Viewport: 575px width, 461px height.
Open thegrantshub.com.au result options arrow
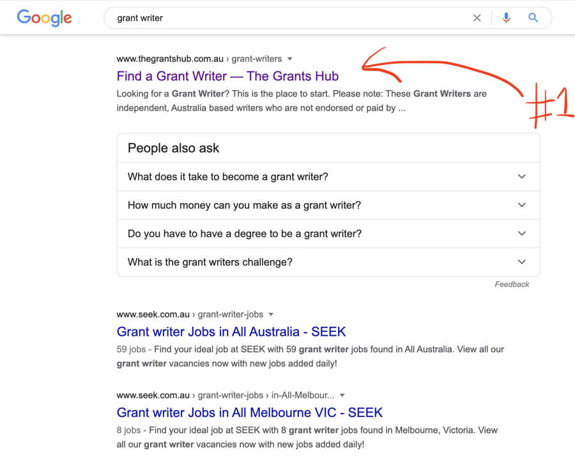tap(290, 59)
